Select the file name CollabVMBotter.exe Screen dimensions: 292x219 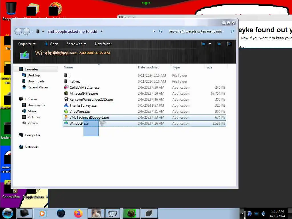[84, 87]
